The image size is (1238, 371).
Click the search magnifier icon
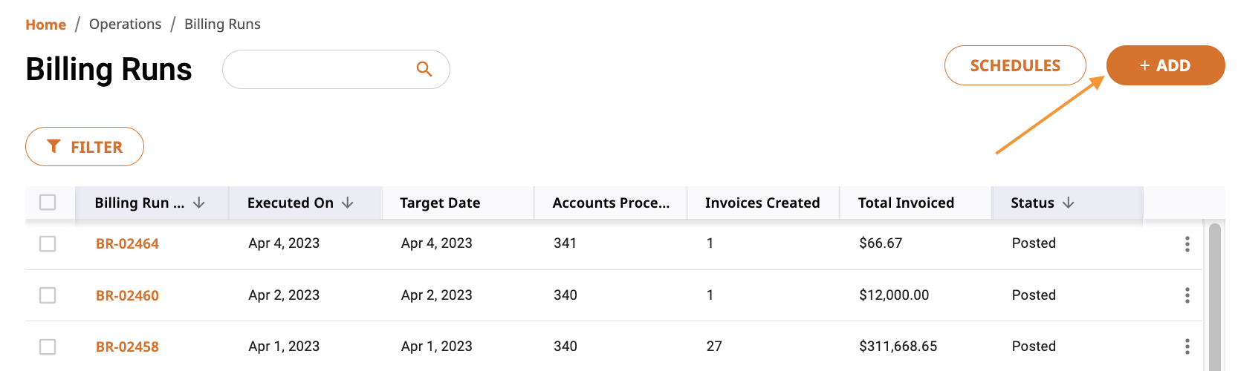424,69
